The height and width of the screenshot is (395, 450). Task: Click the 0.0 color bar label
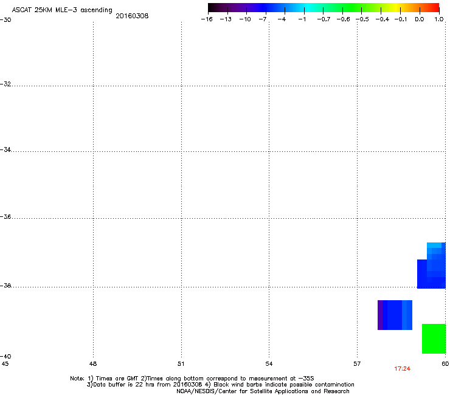[420, 19]
